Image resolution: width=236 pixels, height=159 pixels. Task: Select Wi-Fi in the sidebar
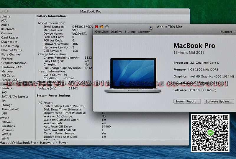5,138
